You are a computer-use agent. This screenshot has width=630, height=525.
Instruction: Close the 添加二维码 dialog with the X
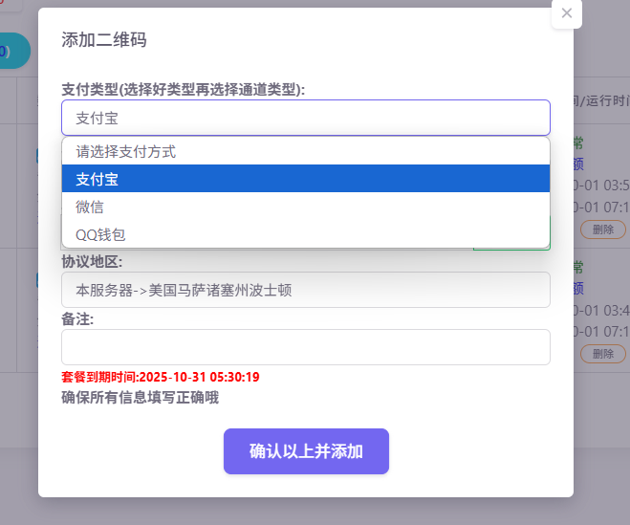point(567,13)
